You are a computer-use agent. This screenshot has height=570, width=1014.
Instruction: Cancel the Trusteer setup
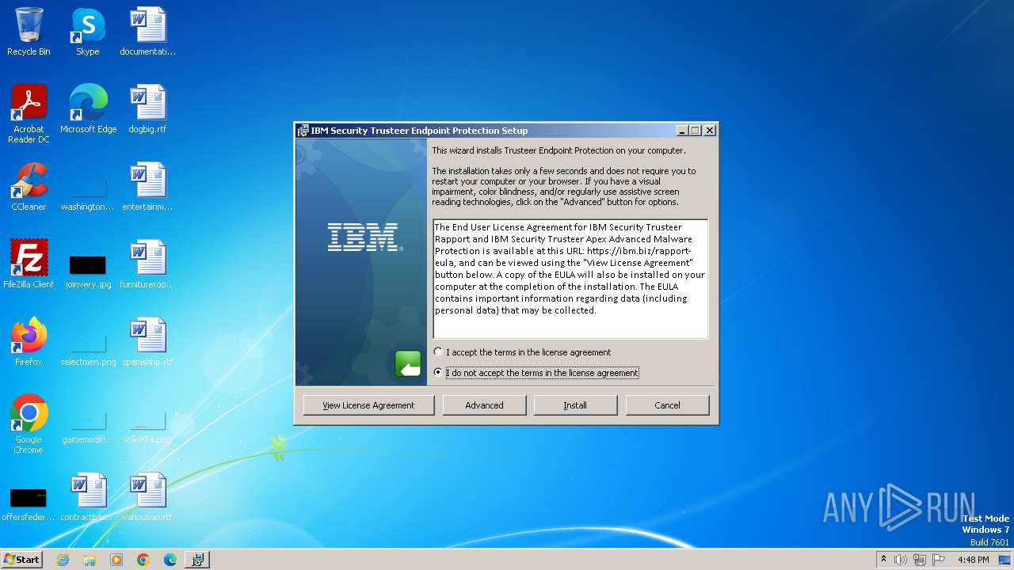pos(667,405)
